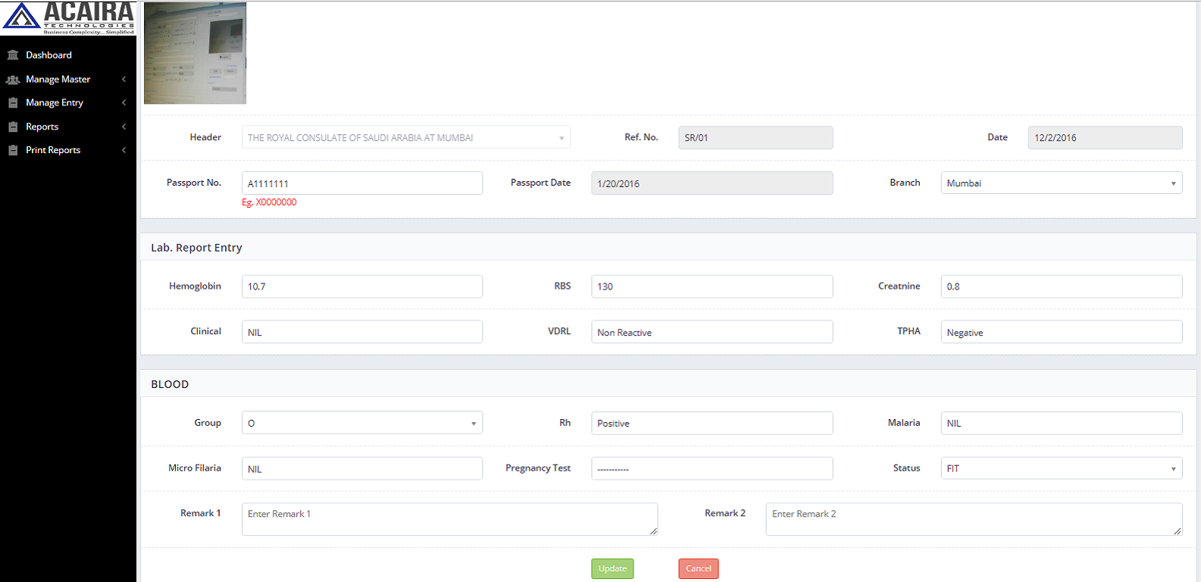Image resolution: width=1201 pixels, height=582 pixels.
Task: Click the Remark 1 text area
Action: (449, 519)
